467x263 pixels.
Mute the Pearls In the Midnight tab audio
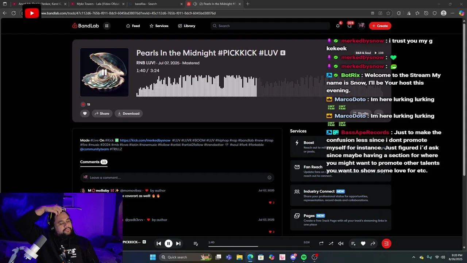pyautogui.click(x=195, y=4)
